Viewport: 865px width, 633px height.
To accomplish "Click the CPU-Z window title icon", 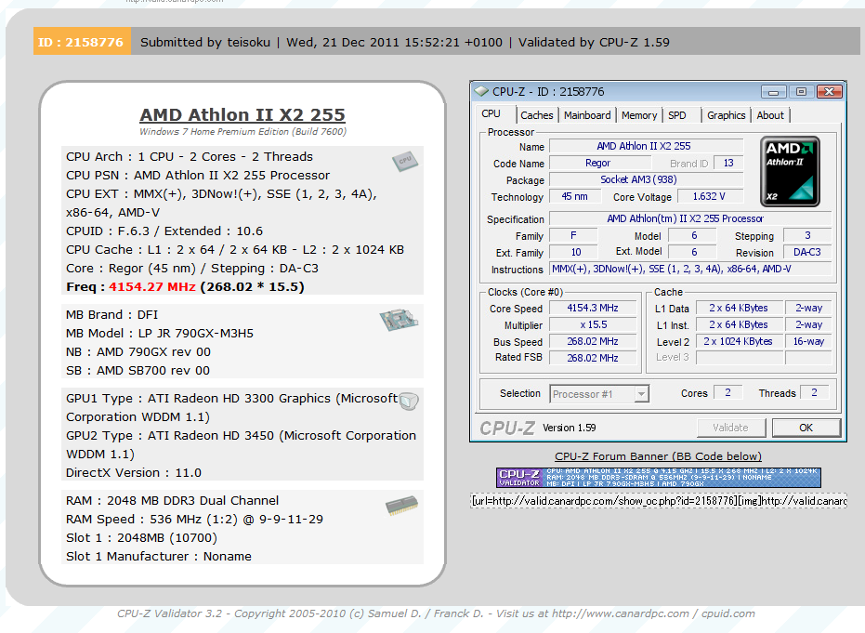I will click(481, 92).
